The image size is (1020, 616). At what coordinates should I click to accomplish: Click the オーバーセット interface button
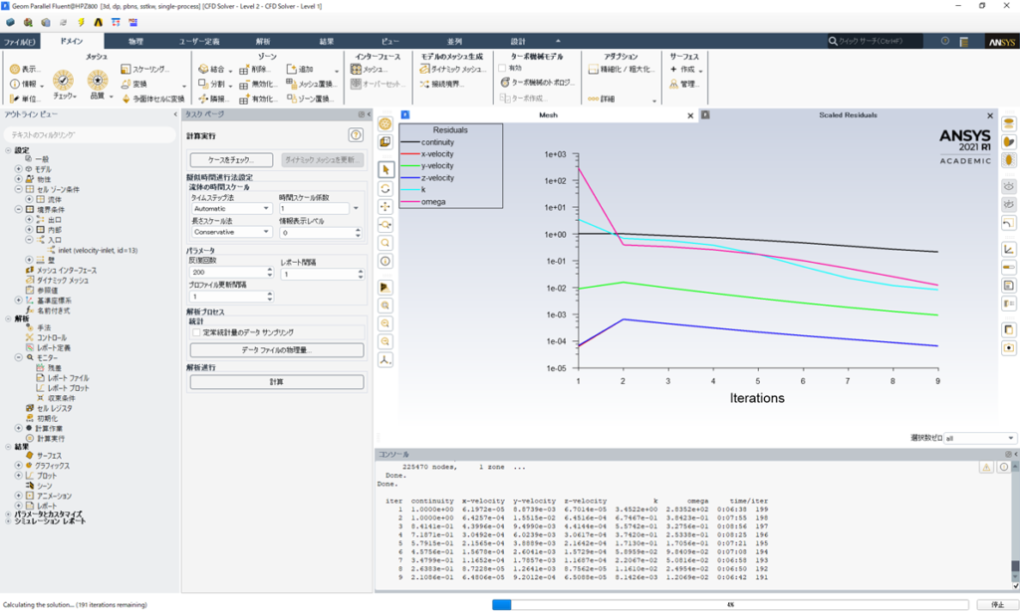pos(378,84)
